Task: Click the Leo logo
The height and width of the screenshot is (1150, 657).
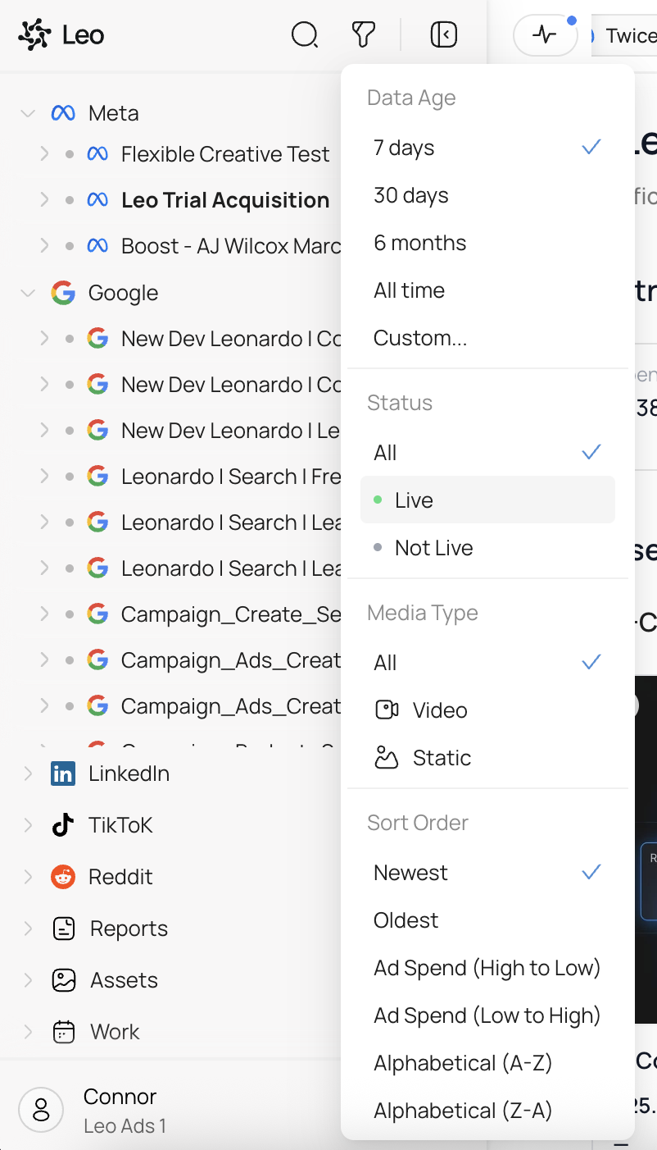Action: point(36,34)
